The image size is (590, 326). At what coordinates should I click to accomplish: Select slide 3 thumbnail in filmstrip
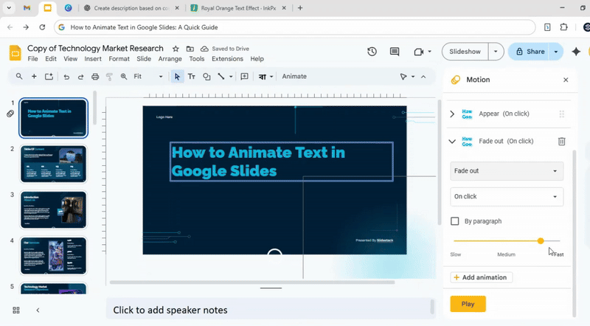click(x=53, y=209)
